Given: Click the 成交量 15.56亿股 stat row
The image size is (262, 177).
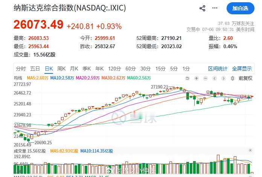Looking at the screenshot, I should pos(35,55).
